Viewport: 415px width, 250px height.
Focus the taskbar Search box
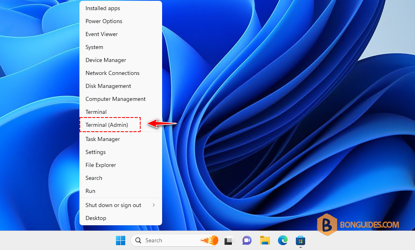click(x=175, y=240)
